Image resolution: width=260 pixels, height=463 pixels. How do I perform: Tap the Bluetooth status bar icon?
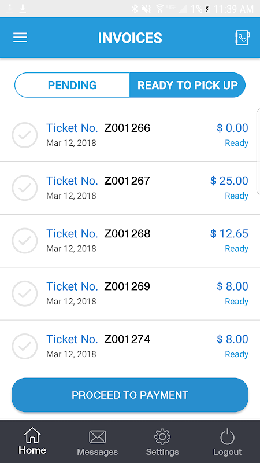click(135, 9)
